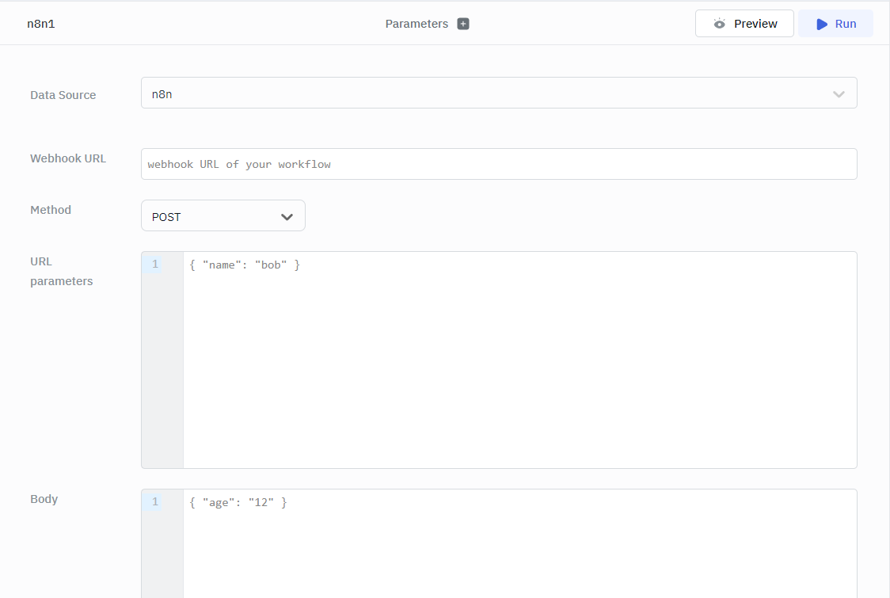Select line number 1 in URL parameters gutter
The width and height of the screenshot is (890, 598).
[155, 265]
